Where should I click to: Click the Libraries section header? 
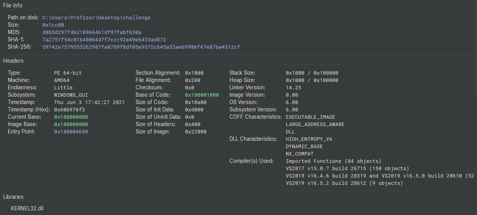(x=13, y=197)
